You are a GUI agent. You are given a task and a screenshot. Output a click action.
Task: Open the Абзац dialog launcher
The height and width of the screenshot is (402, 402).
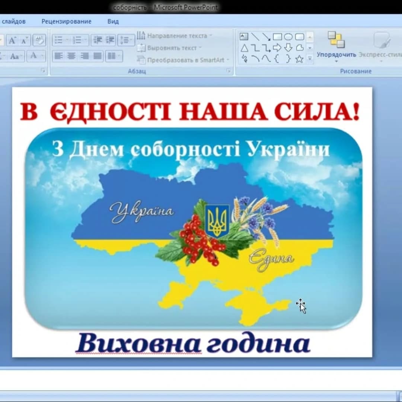pos(229,71)
